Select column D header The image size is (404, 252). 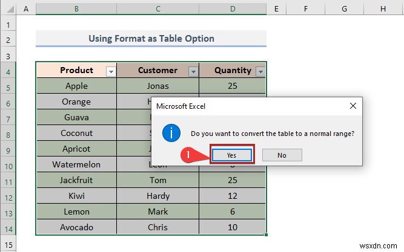click(233, 9)
